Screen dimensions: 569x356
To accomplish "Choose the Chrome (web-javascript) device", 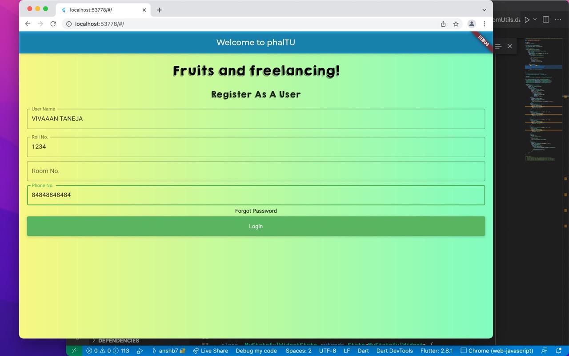I will (497, 351).
